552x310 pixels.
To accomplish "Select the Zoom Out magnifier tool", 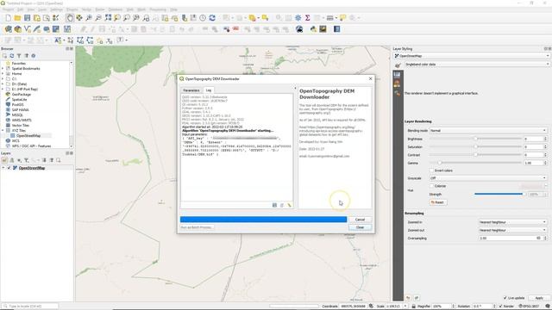I will [x=98, y=18].
